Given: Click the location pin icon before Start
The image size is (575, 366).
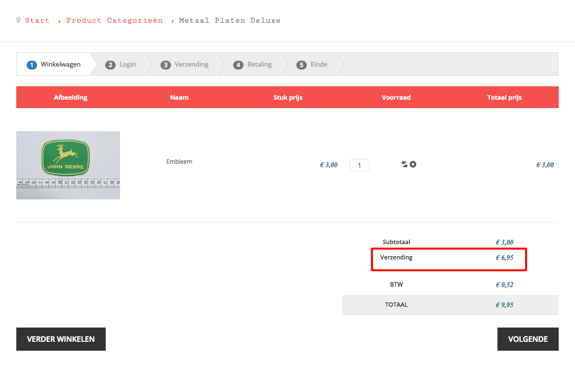Looking at the screenshot, I should coord(18,20).
